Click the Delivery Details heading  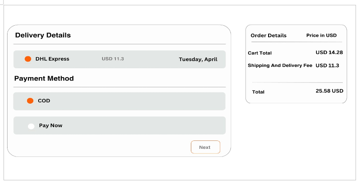(x=43, y=35)
